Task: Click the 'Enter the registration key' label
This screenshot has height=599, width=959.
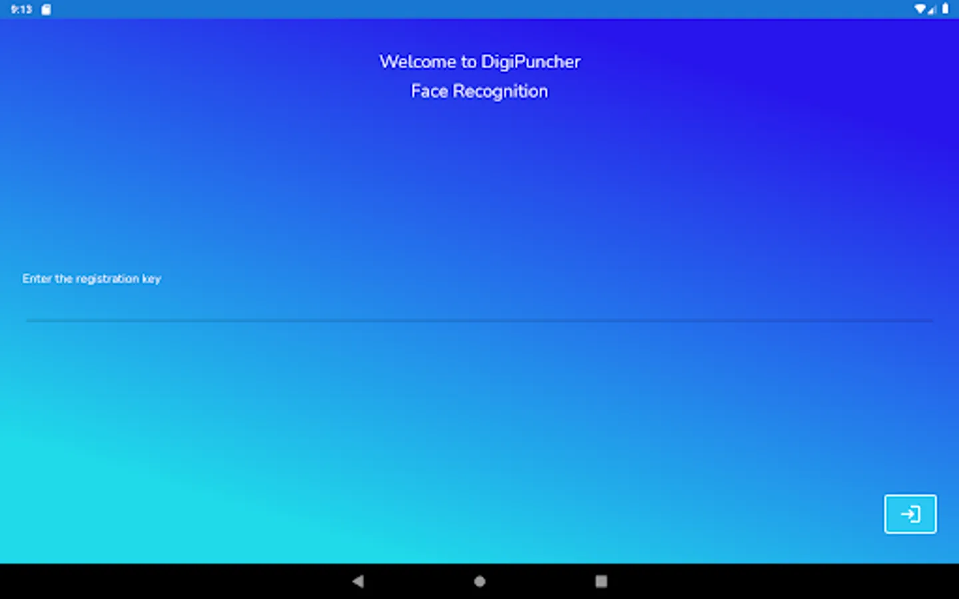Action: click(x=92, y=278)
